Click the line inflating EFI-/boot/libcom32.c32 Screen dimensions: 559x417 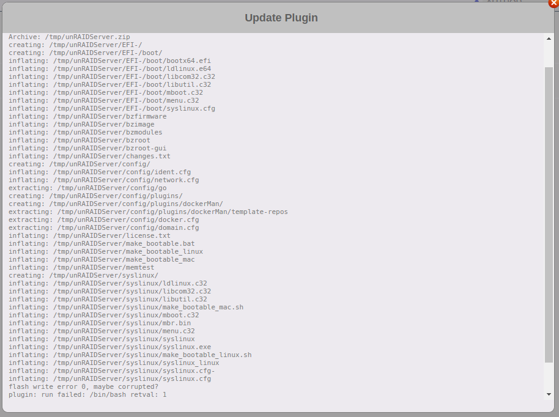[112, 76]
